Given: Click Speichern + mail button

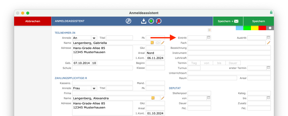Looking at the screenshot, I should (x=228, y=21).
